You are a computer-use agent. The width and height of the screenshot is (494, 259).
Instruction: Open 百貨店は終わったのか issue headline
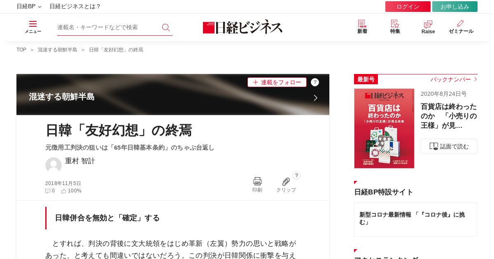coord(449,116)
